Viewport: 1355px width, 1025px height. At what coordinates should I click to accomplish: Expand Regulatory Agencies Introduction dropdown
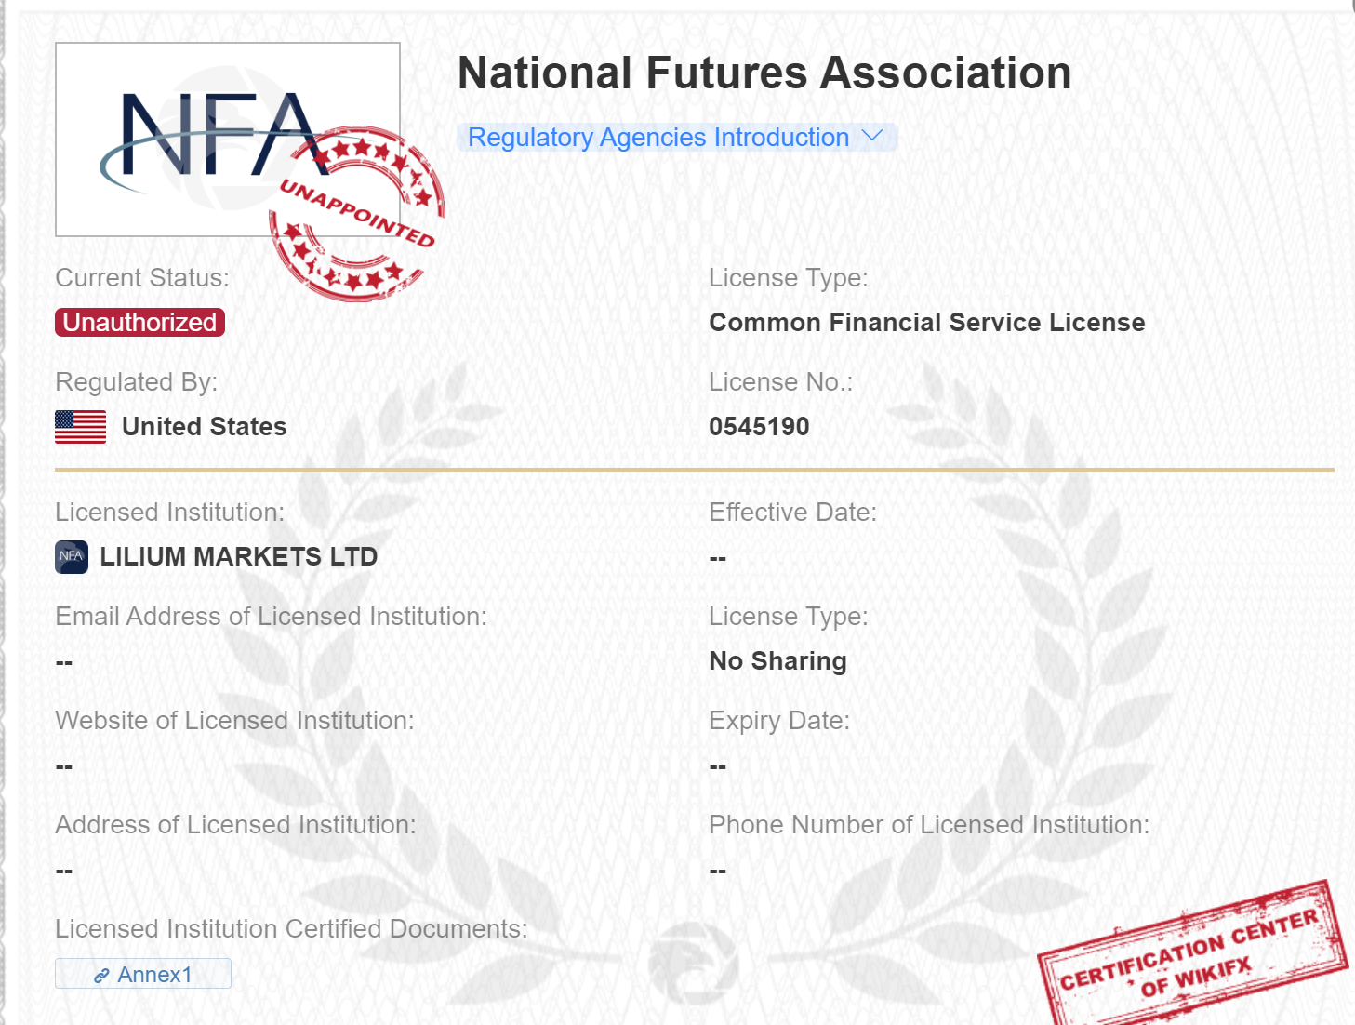click(x=676, y=138)
